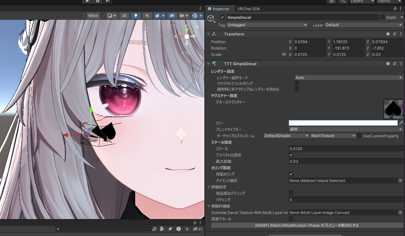Click Select on the decal texture thumbnail
Image resolution: width=405 pixels, height=236 pixels.
(398, 117)
